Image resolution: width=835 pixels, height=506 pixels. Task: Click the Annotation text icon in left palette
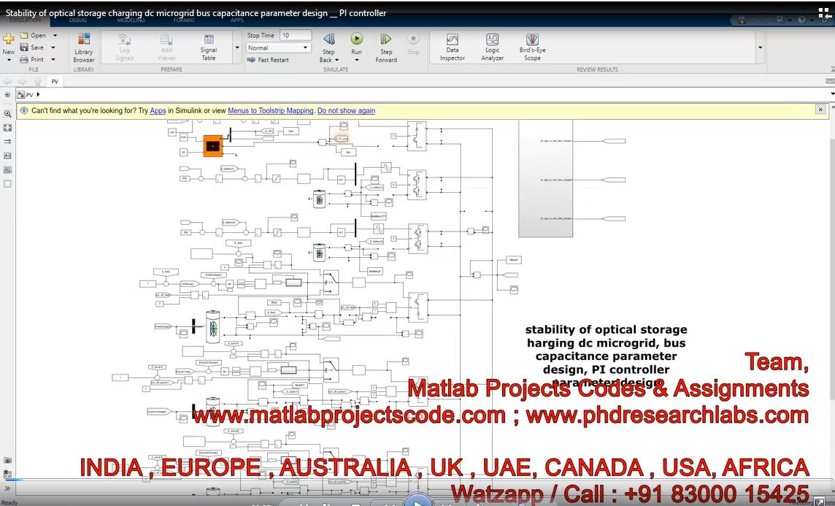point(7,156)
